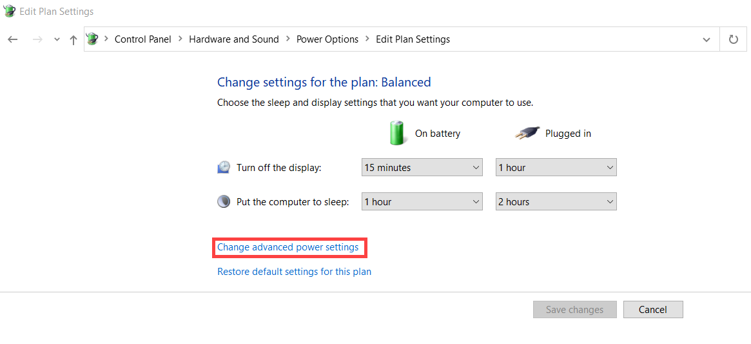Click the Back navigation arrow
Viewport: 751px width, 344px height.
13,39
